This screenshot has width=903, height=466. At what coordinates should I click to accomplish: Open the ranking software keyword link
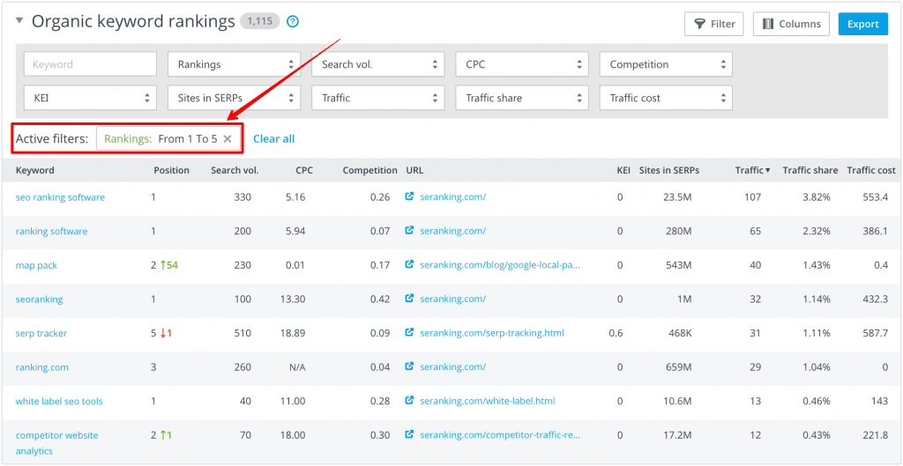(51, 232)
